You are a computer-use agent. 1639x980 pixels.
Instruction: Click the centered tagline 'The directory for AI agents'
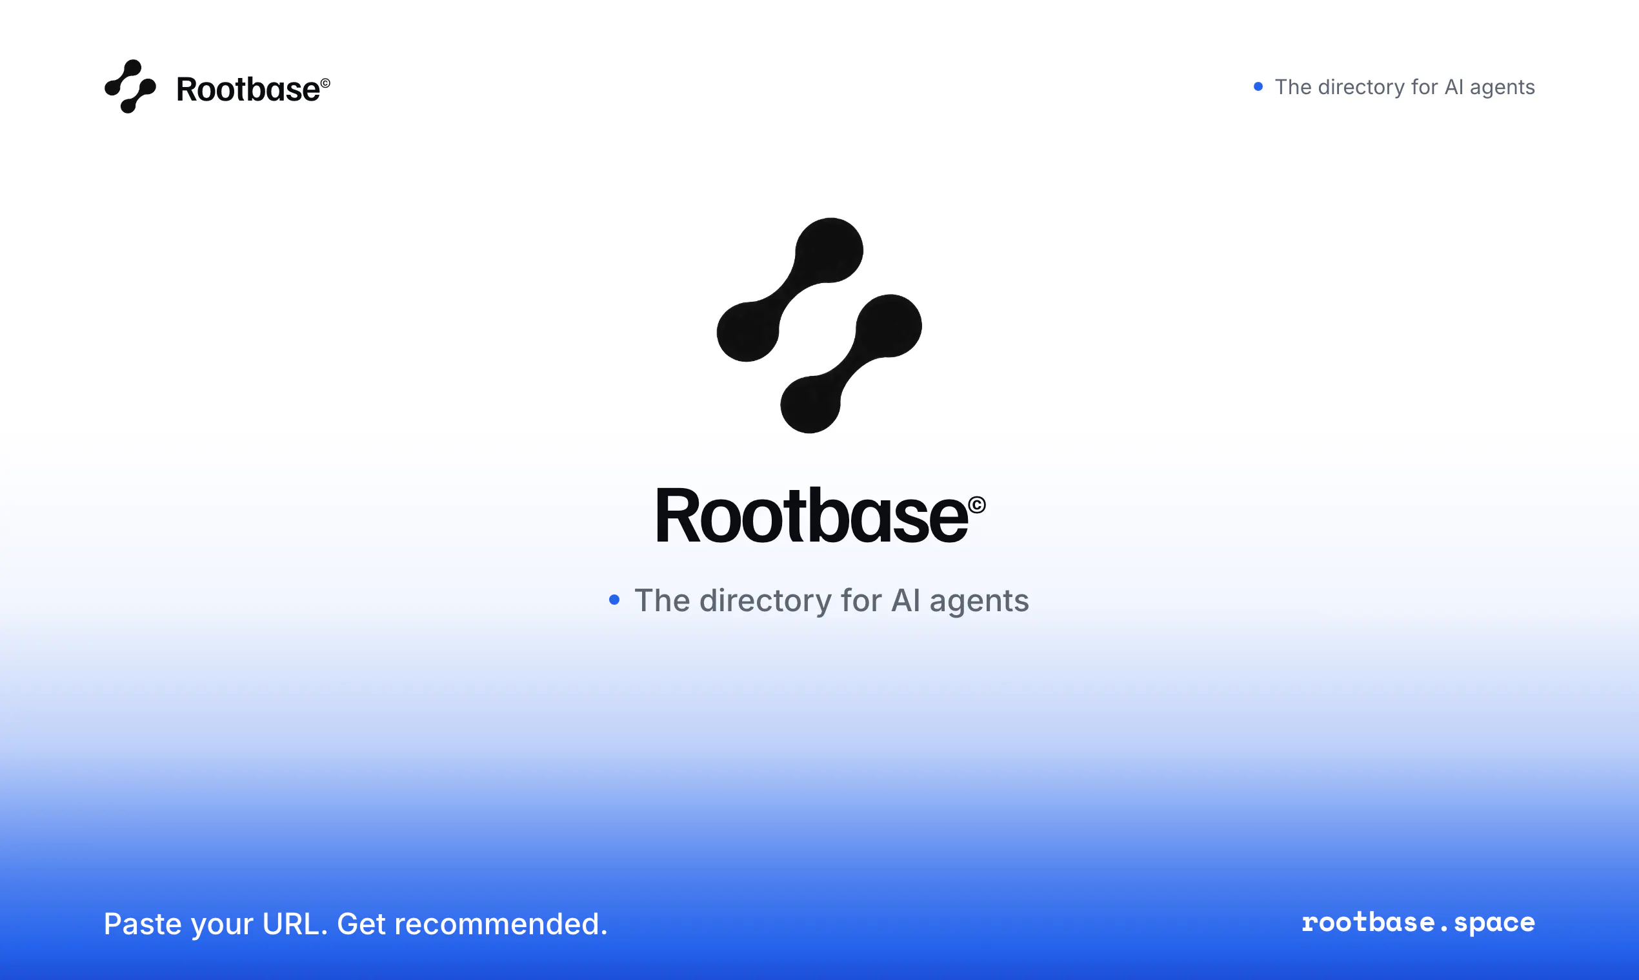click(x=831, y=601)
